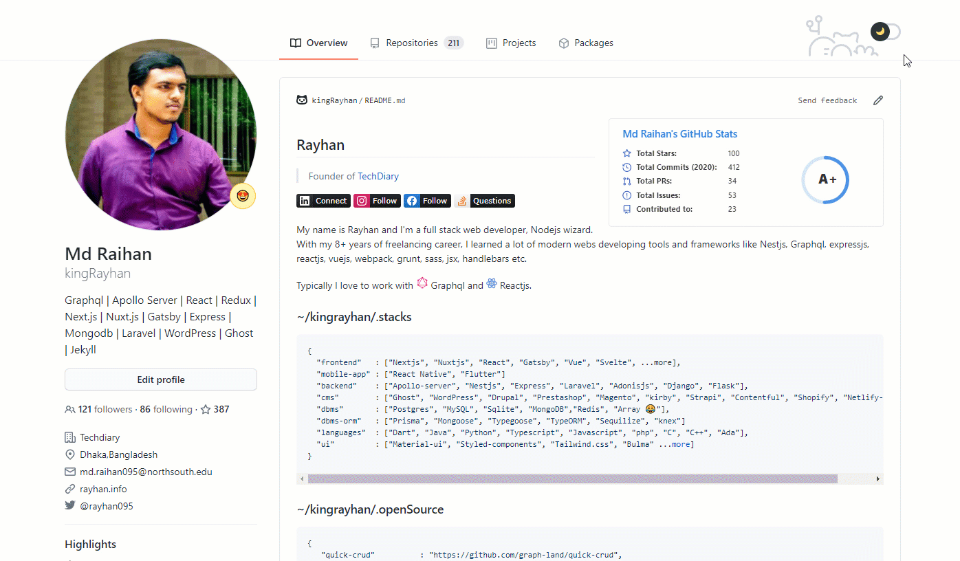Click the Reactjs atom icon
The image size is (960, 561).
tap(492, 283)
